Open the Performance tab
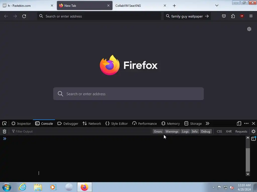257x192 pixels. (x=144, y=123)
